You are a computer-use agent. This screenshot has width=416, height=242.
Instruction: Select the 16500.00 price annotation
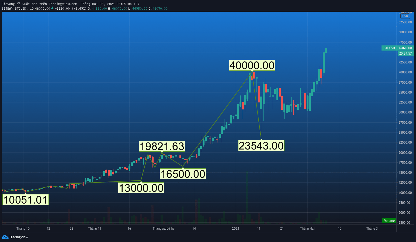tap(183, 174)
